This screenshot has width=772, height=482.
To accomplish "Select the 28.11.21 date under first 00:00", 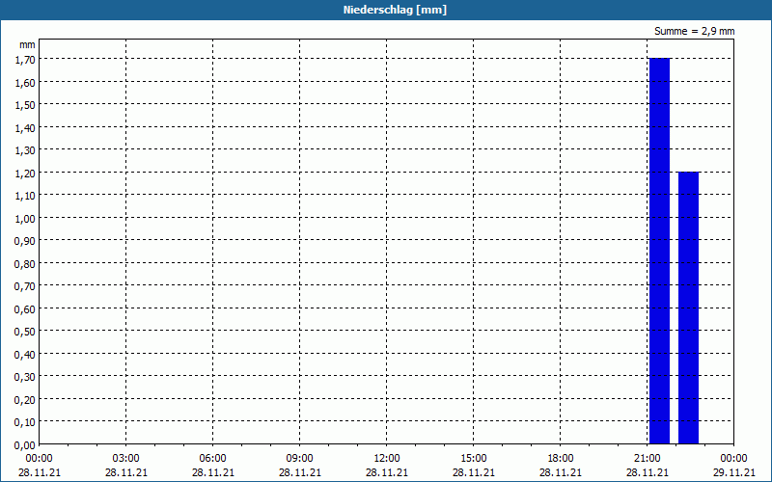I will [40, 472].
